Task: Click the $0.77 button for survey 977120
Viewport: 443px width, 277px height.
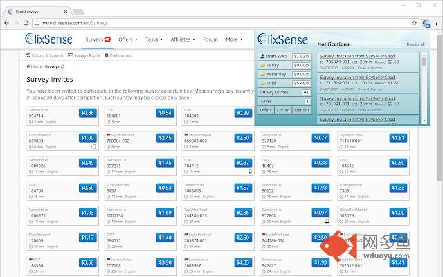Action: (320, 138)
